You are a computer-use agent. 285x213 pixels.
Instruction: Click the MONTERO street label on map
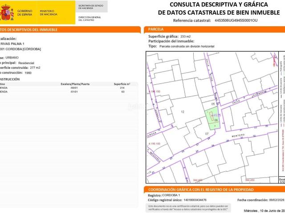pyautogui.click(x=238, y=135)
